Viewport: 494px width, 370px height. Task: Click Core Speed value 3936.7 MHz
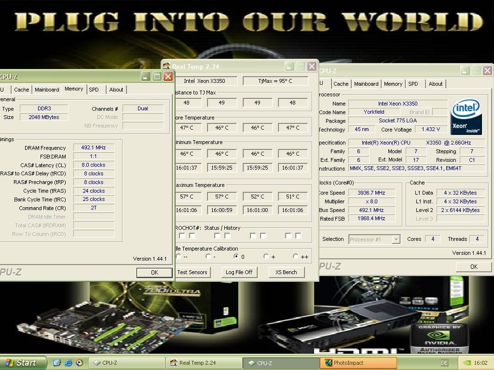[371, 193]
